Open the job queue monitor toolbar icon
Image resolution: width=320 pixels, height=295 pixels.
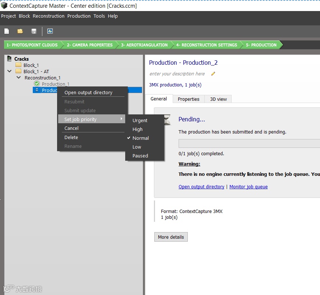50,31
